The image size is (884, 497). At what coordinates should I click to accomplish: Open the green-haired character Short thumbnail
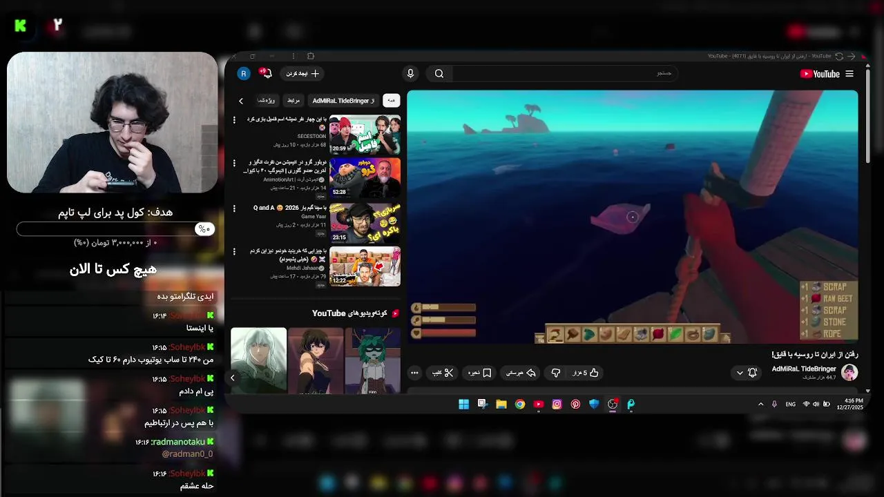pos(372,360)
